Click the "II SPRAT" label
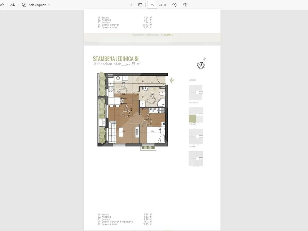The height and width of the screenshot is (231, 308). [x=192, y=147]
